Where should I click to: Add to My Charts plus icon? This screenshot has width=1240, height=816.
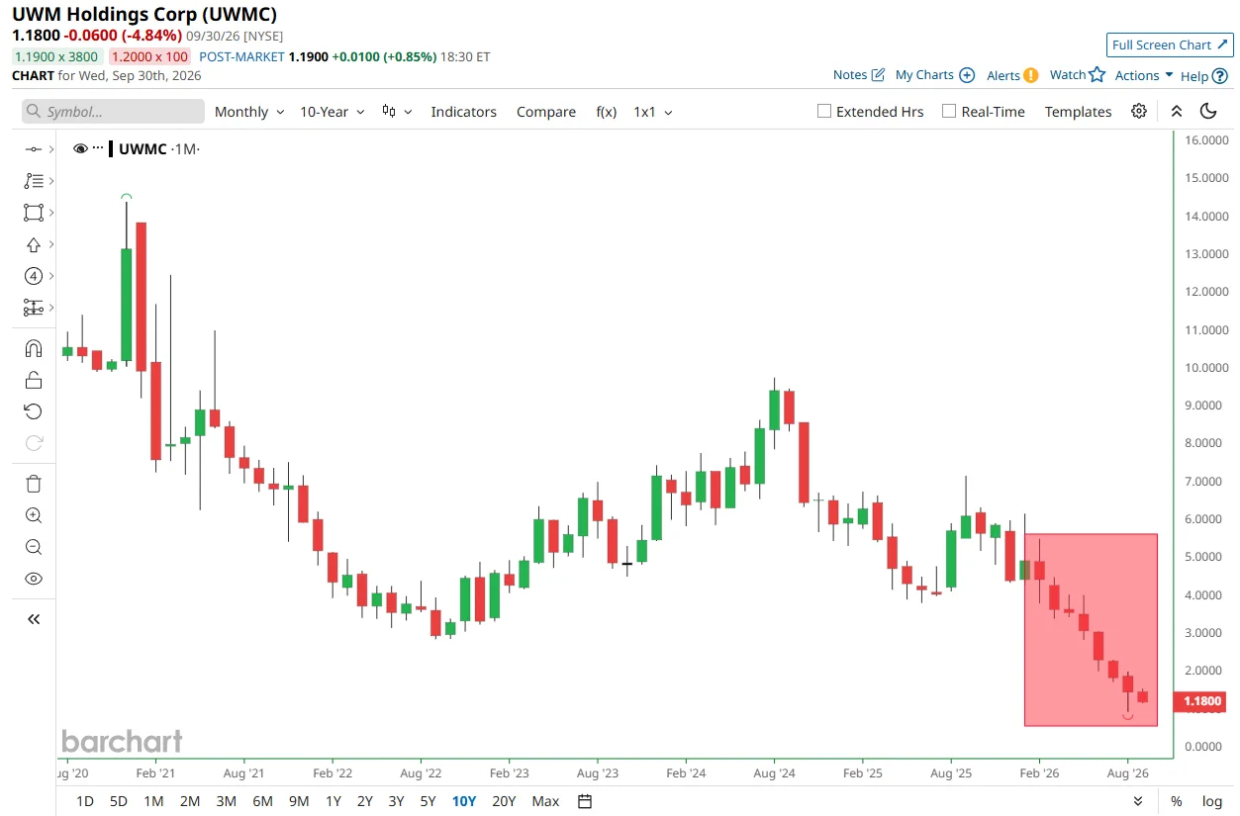[967, 75]
